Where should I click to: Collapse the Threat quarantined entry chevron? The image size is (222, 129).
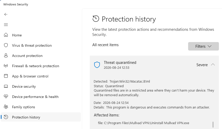coord(213,65)
